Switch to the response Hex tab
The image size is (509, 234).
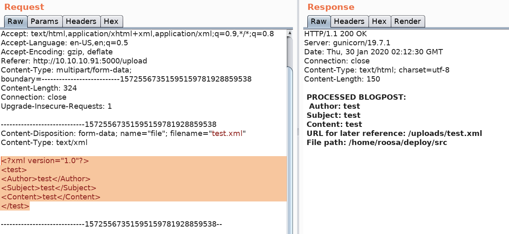point(379,21)
